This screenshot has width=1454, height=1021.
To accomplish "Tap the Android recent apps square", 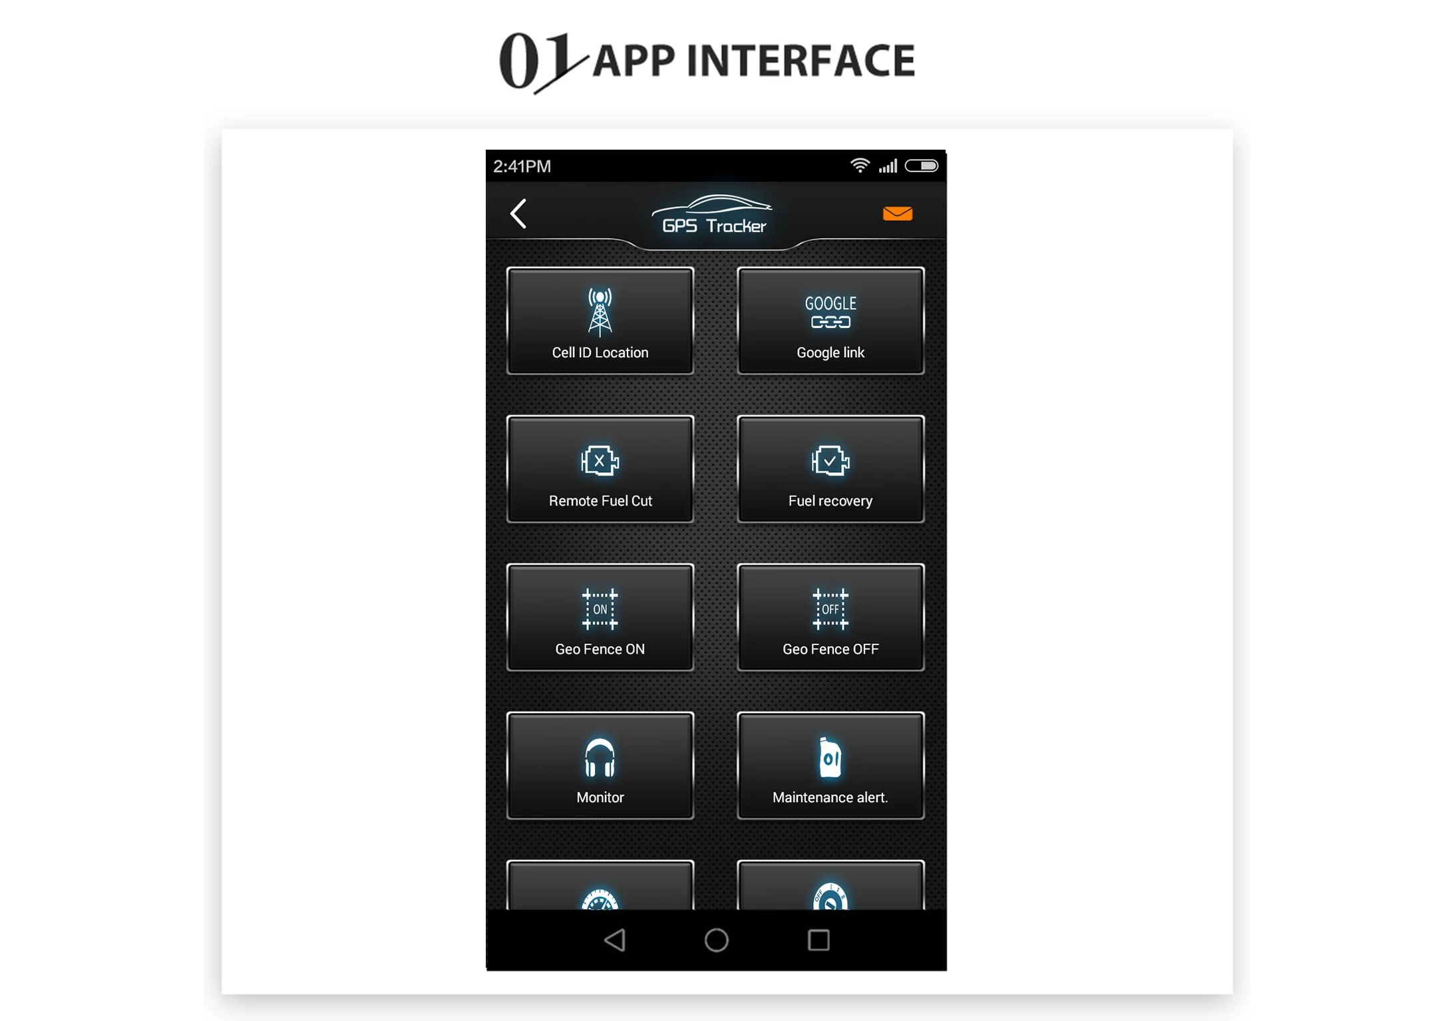I will tap(818, 940).
